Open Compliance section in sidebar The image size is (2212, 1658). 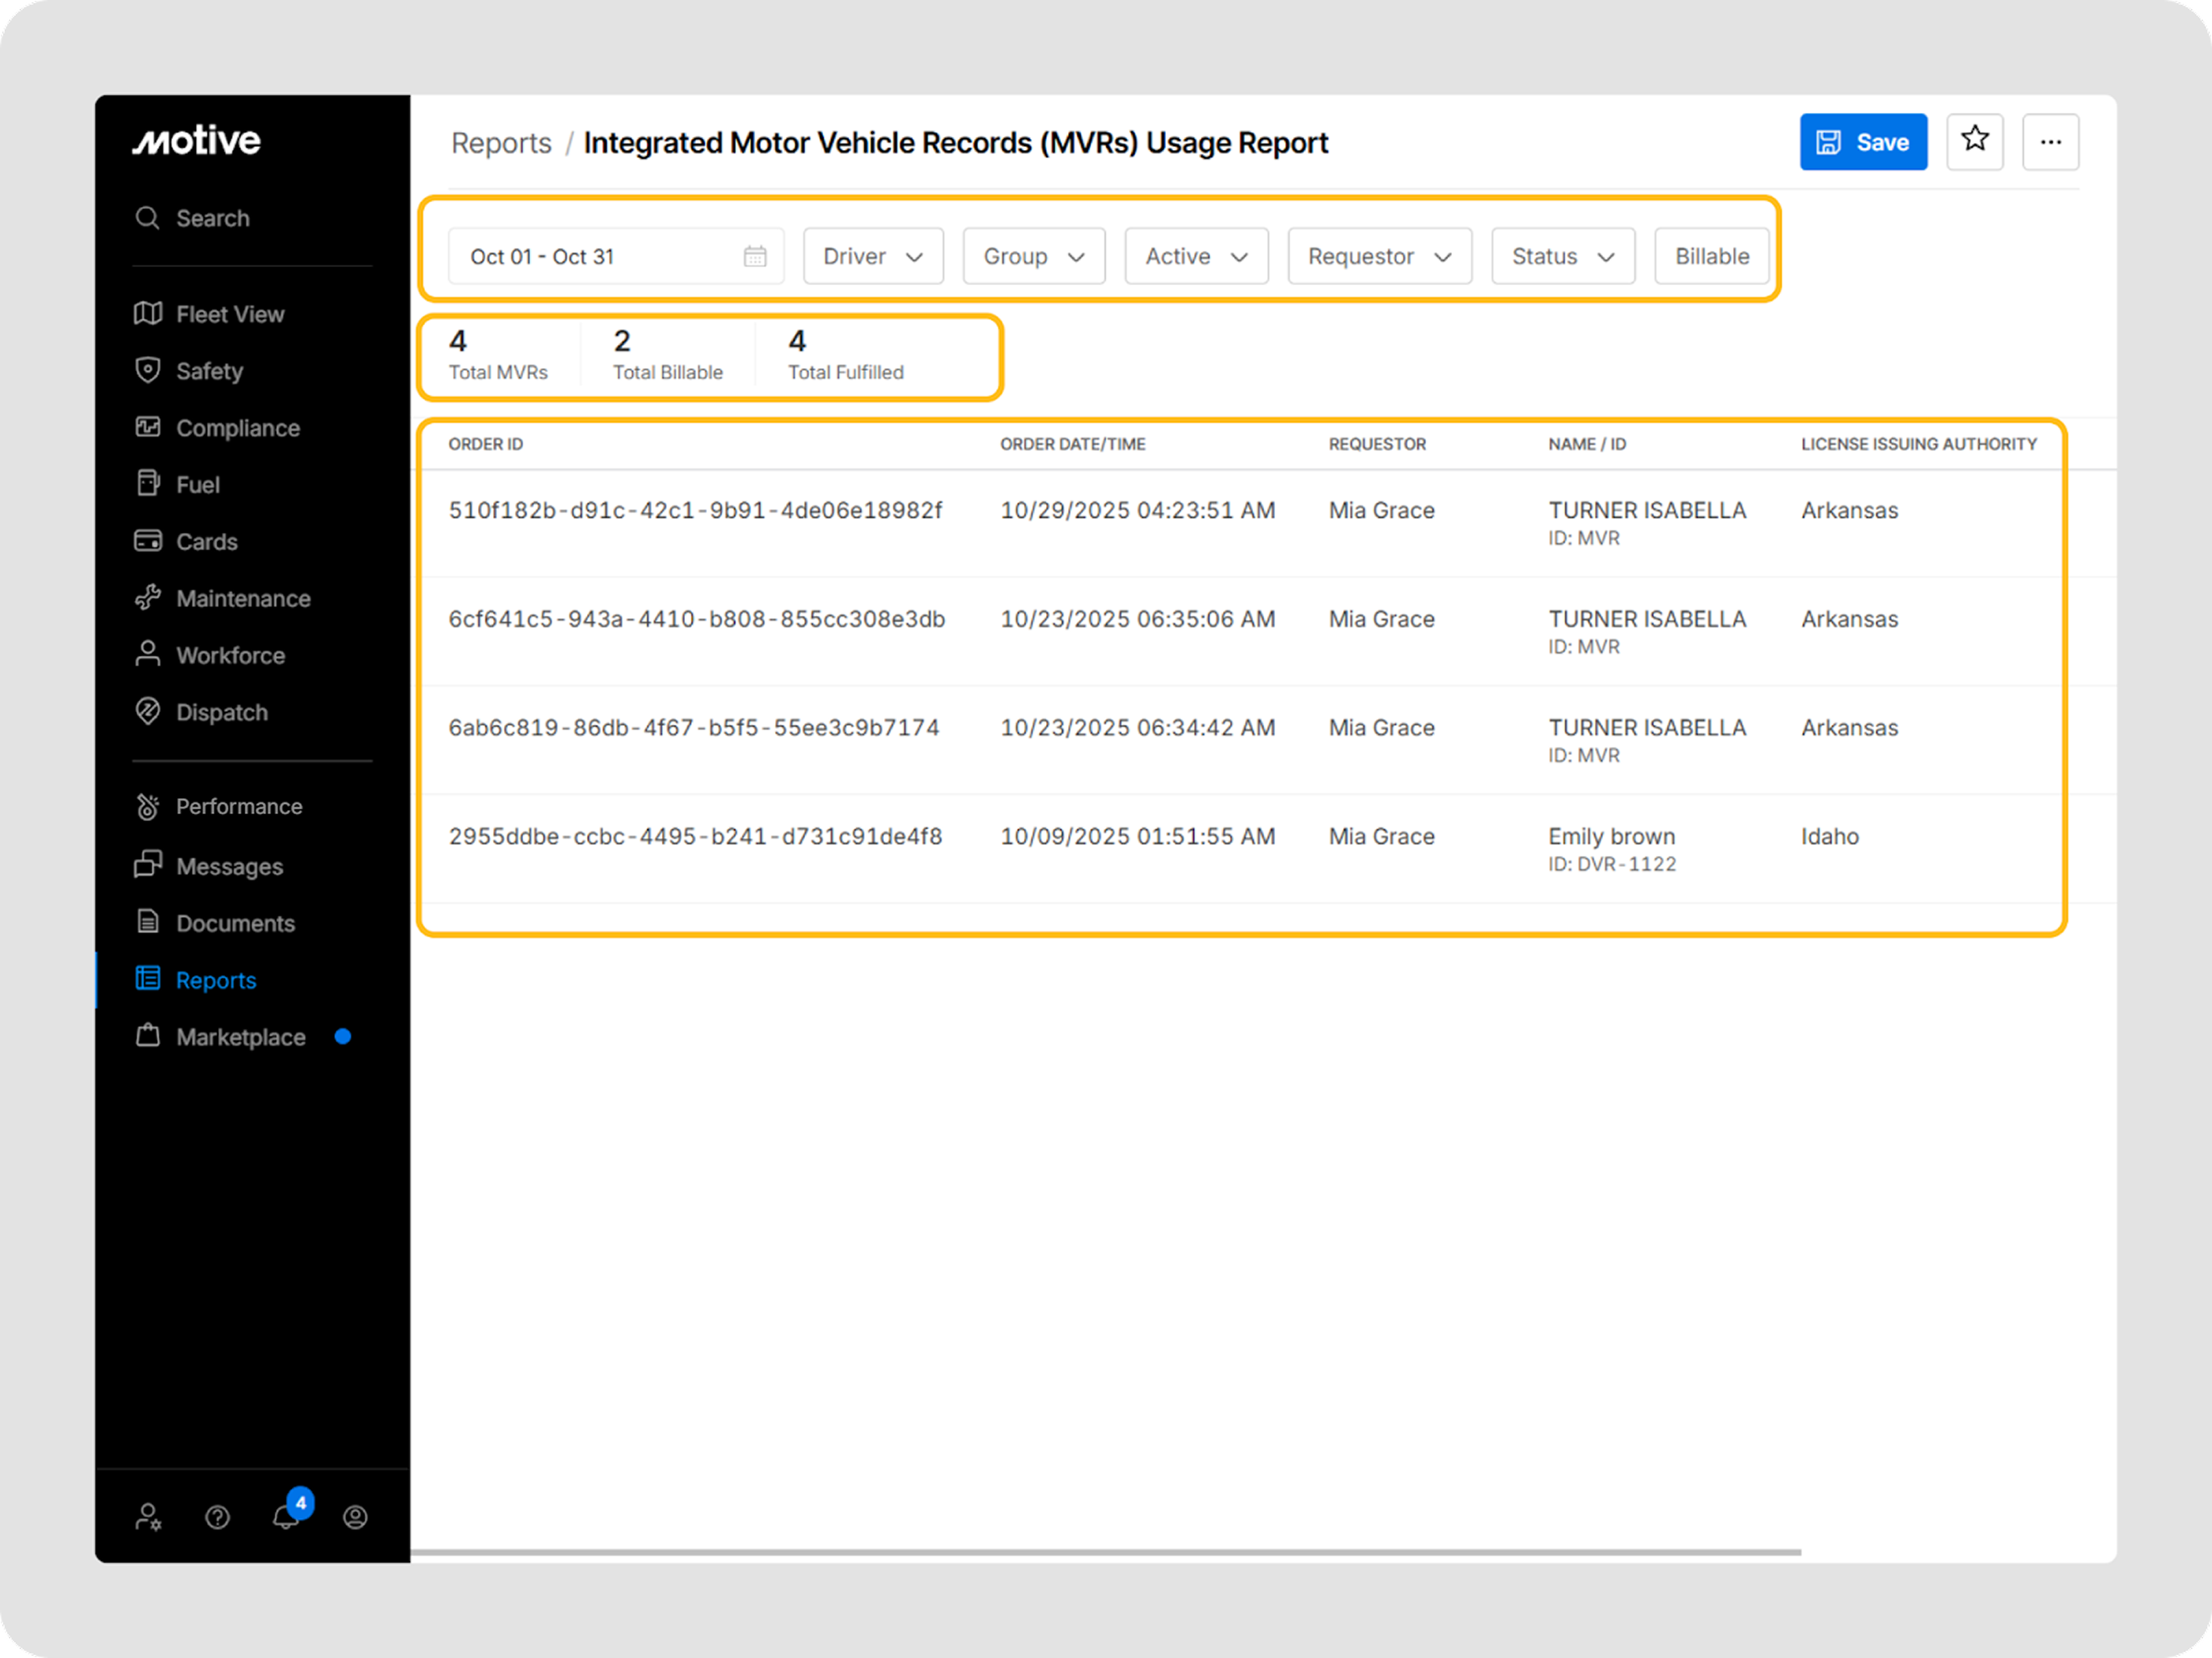tap(237, 428)
